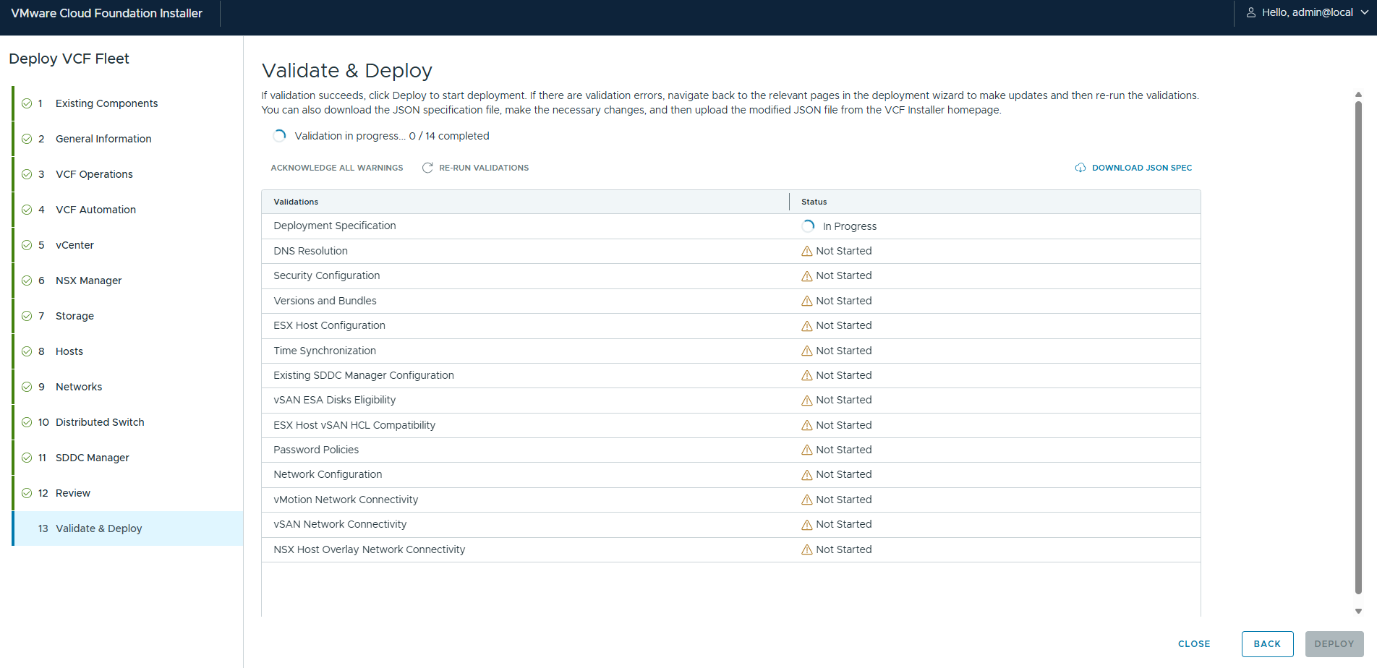The image size is (1377, 668).
Task: Click the Validations column header
Action: click(296, 202)
